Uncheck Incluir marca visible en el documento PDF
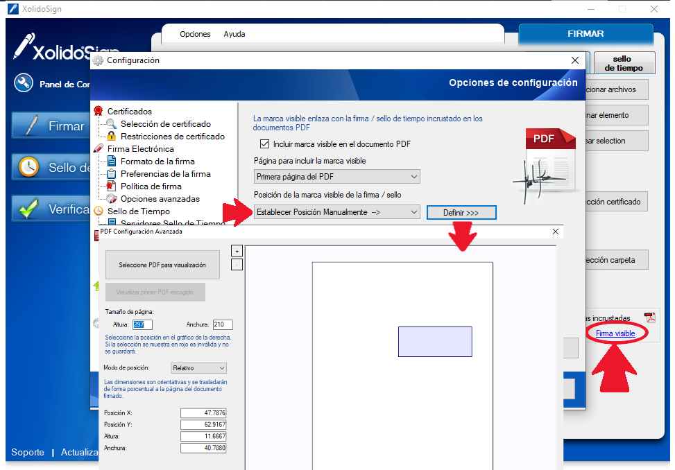 (x=264, y=144)
